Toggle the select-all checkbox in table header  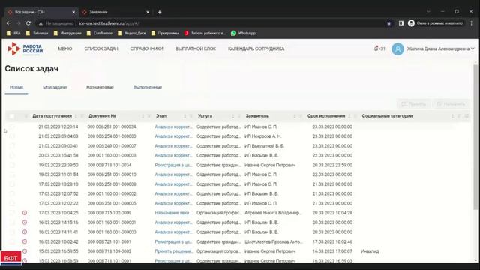[x=12, y=116]
